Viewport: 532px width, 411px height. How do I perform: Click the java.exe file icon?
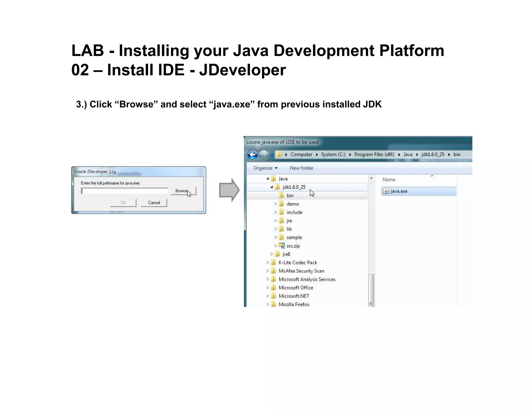coord(386,191)
